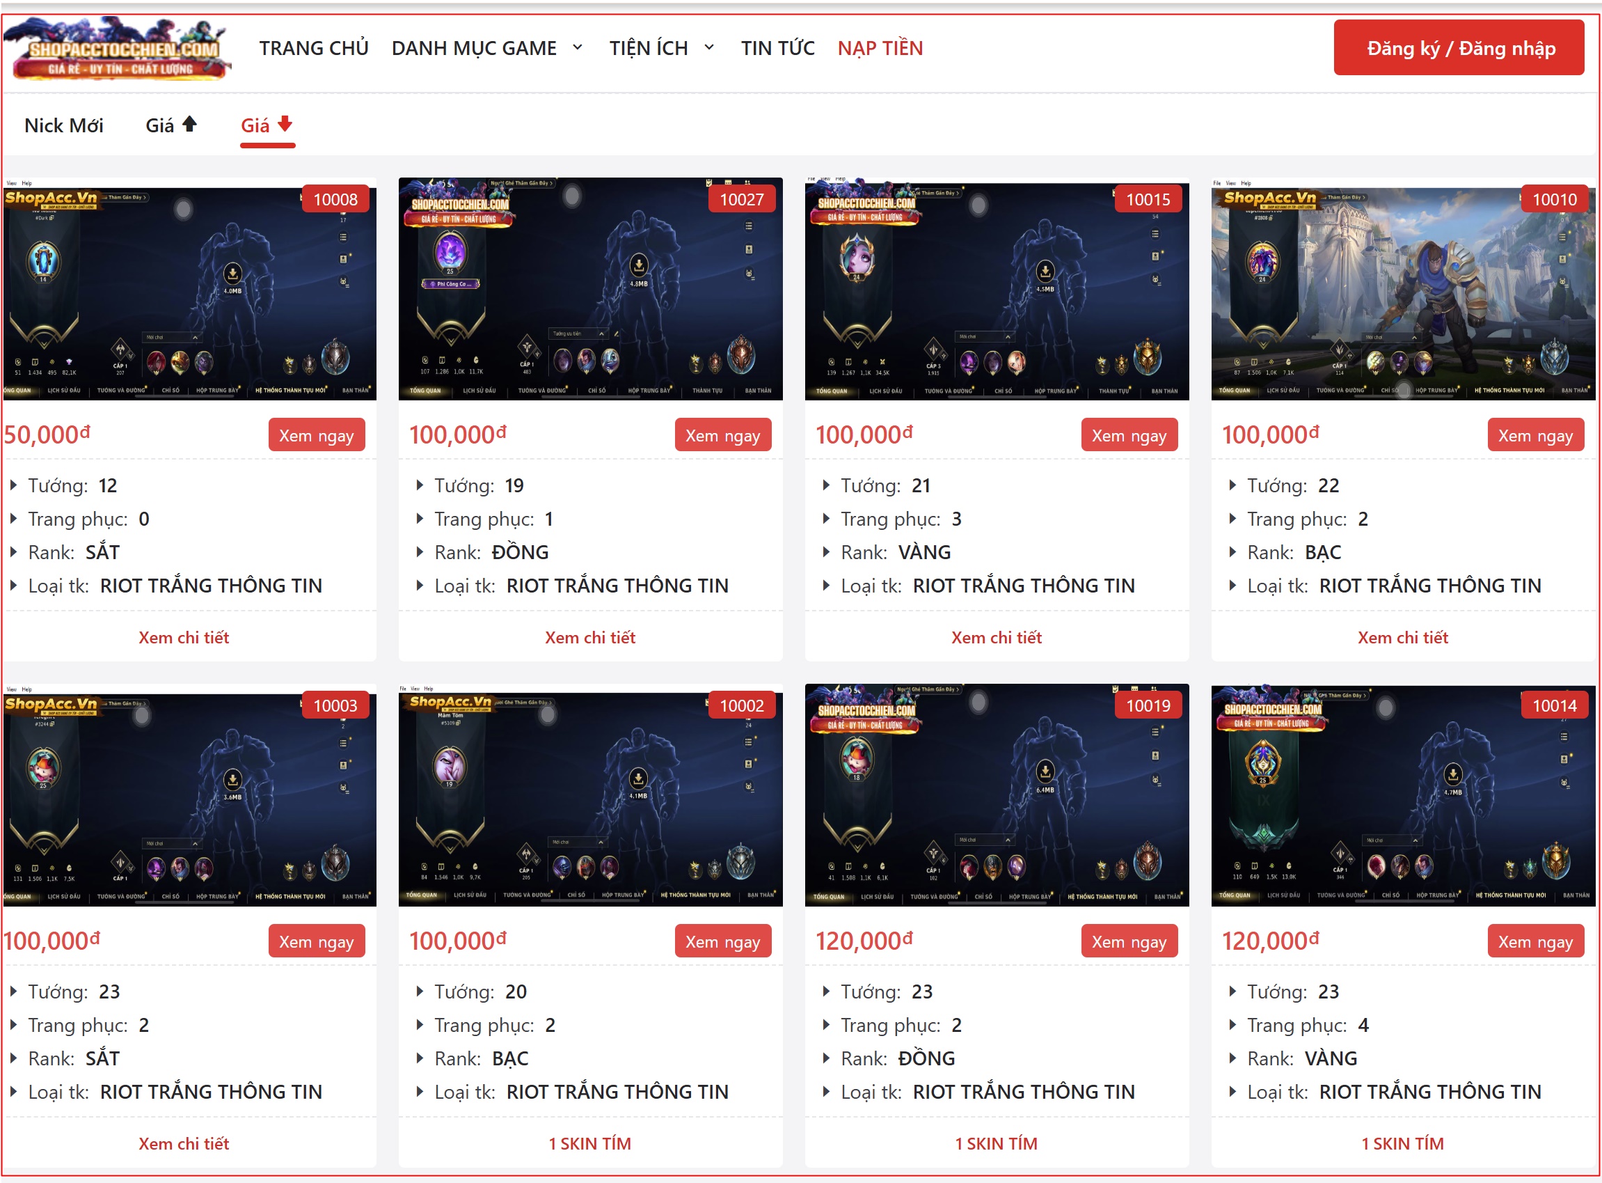
Task: Open the NẠP TIỀN page
Action: point(880,49)
